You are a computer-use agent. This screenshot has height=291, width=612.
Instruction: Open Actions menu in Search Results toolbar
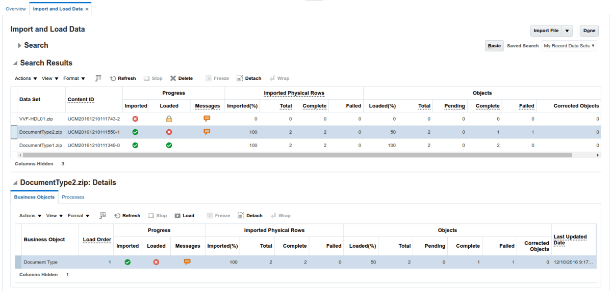pyautogui.click(x=26, y=78)
